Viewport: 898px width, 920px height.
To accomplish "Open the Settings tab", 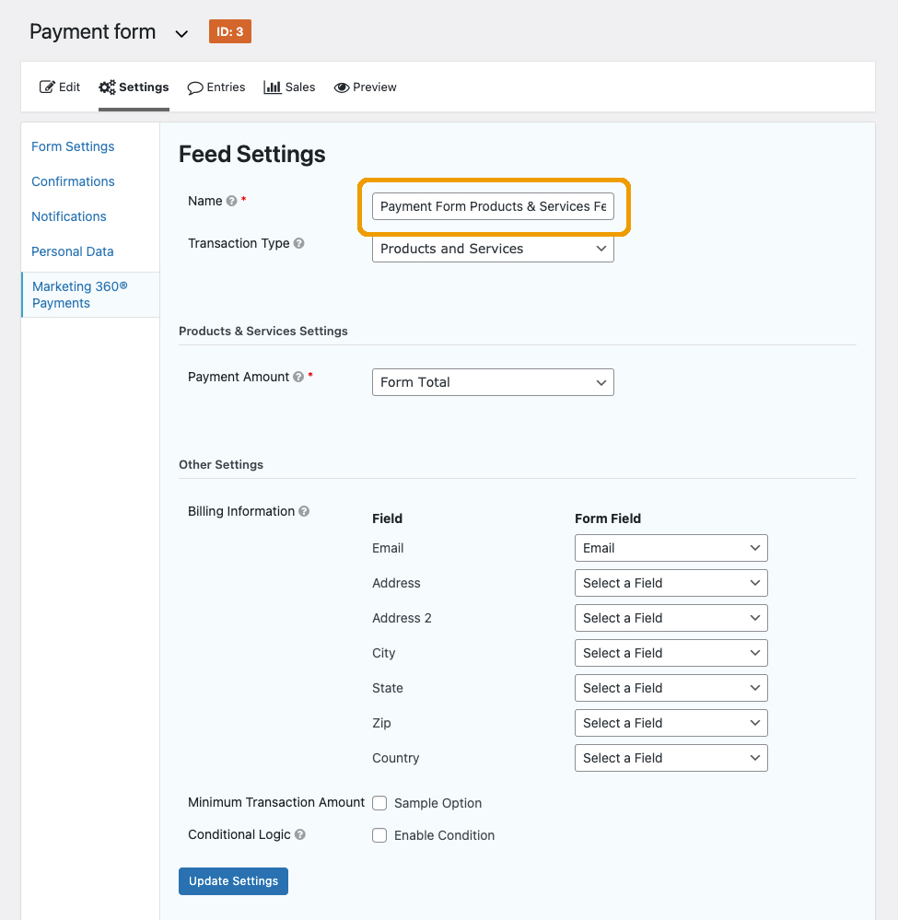I will [x=134, y=87].
